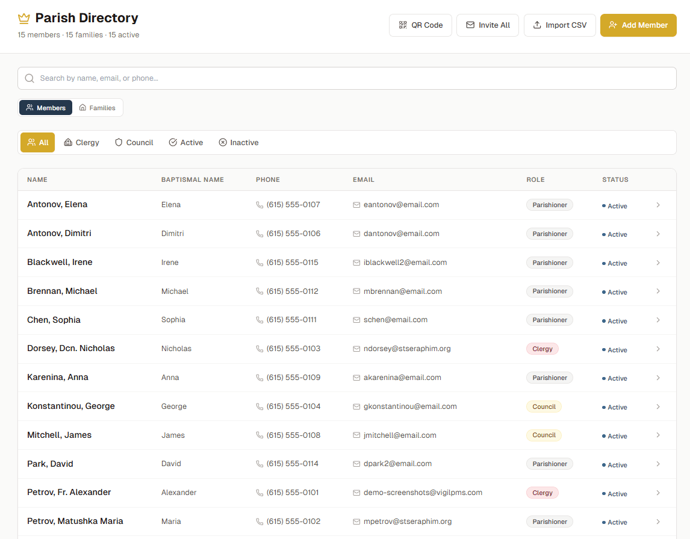This screenshot has width=690, height=539.
Task: Open details chevron for Mitchell, James
Action: point(658,435)
